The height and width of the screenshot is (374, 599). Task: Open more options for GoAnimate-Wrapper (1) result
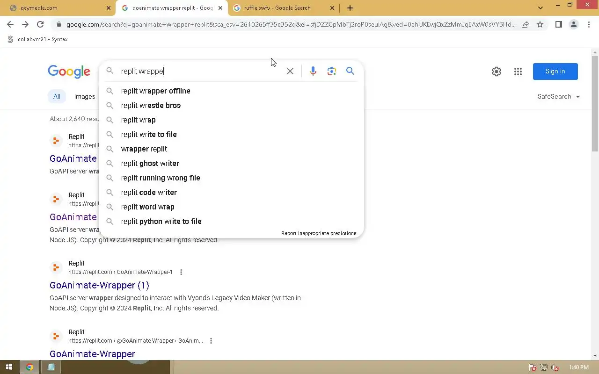point(181,272)
